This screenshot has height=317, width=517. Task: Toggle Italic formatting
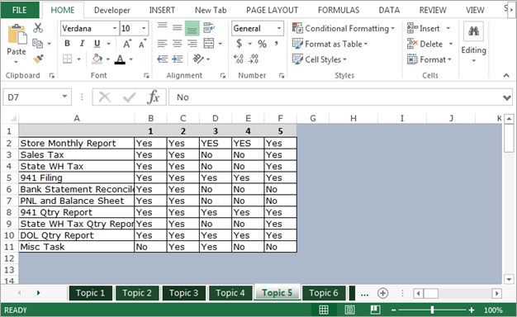pyautogui.click(x=82, y=44)
